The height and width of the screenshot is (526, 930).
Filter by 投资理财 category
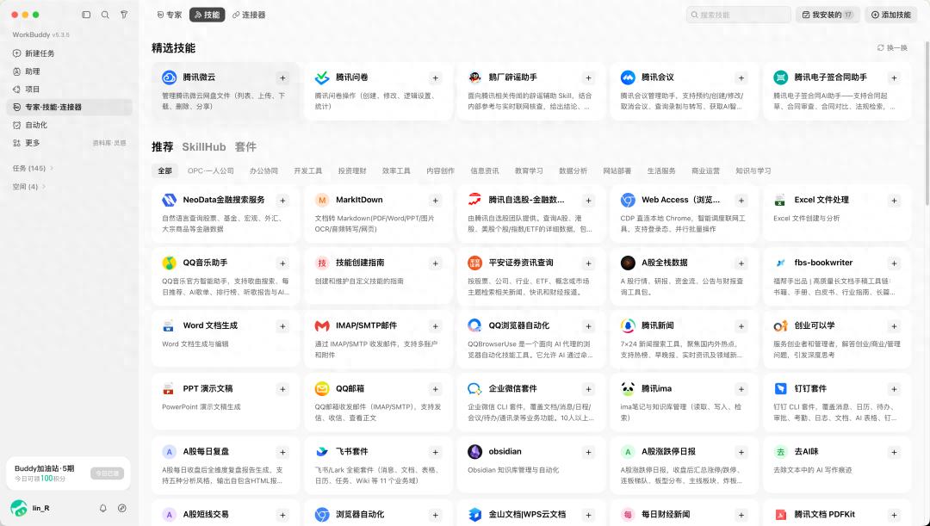click(x=352, y=170)
